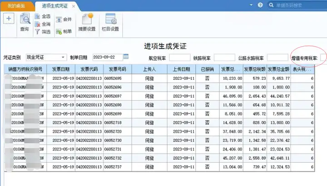This screenshot has height=186, width=327.
Task: Switch to 我的桌面 tab
Action: point(16,6)
